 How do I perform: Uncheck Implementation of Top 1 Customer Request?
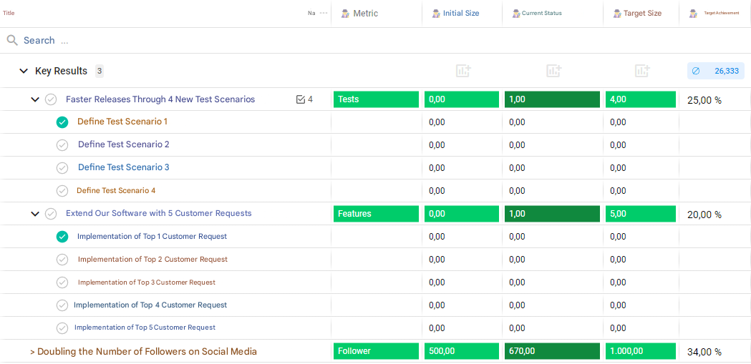pos(62,237)
